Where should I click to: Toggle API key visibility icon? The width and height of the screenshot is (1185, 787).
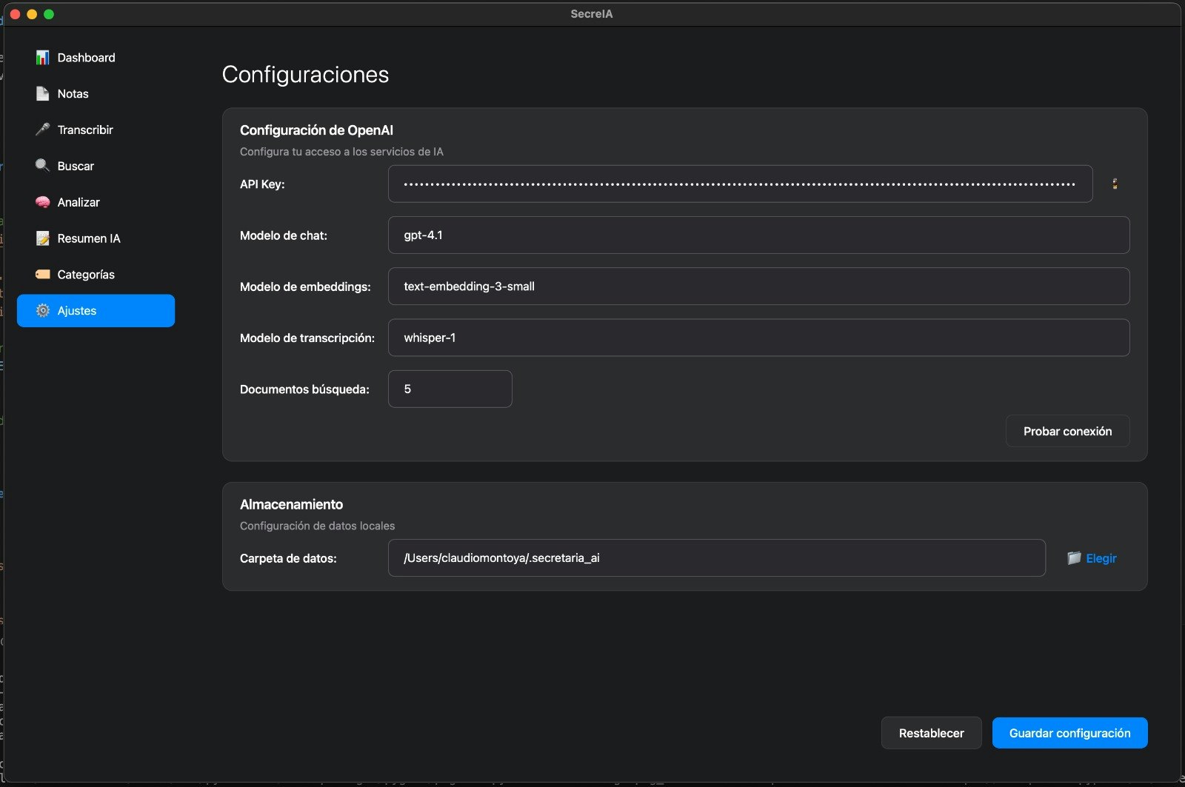pyautogui.click(x=1115, y=184)
